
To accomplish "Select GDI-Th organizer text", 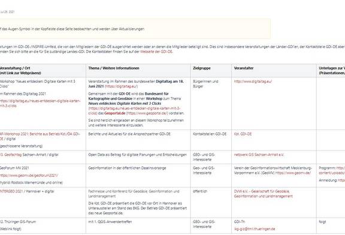I will click(x=240, y=222).
